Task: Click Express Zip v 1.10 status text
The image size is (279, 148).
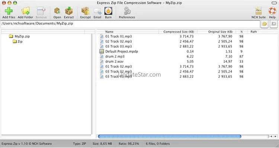Action: (x=27, y=144)
